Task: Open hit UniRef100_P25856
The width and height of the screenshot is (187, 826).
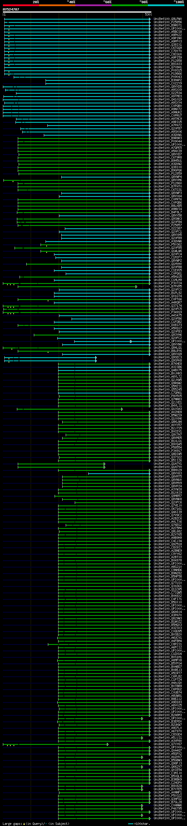Action: pos(167,22)
